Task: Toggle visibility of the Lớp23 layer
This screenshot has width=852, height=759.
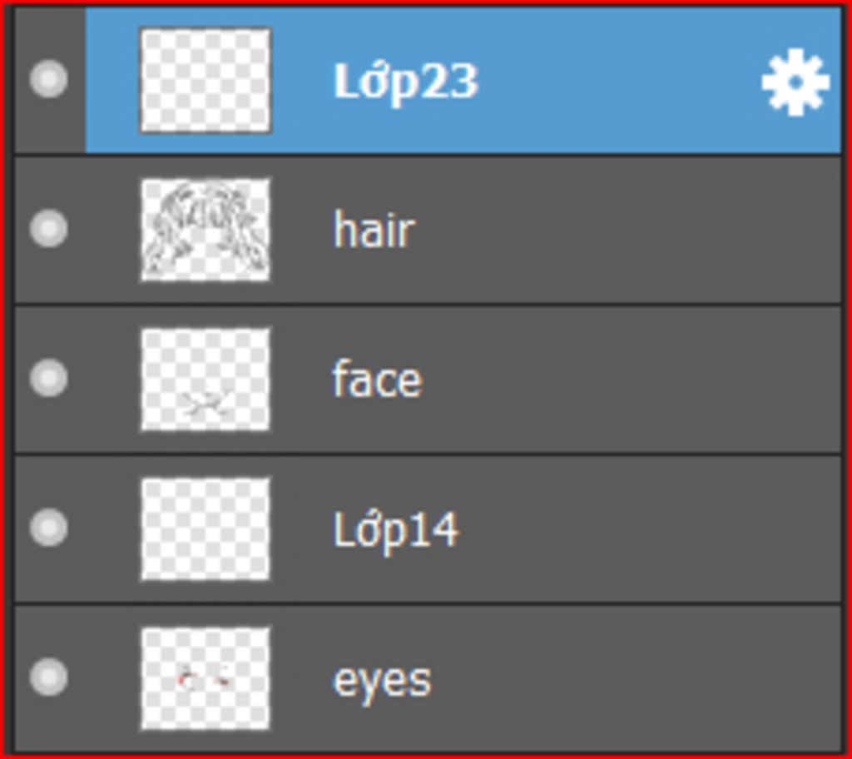Action: [48, 79]
